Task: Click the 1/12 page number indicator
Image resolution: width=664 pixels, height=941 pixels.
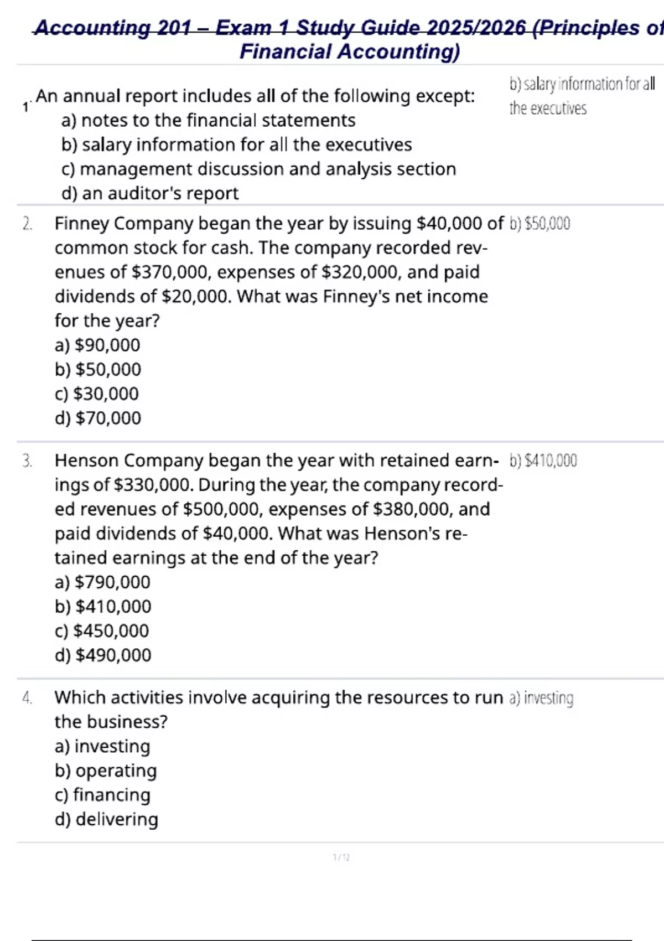Action: click(341, 857)
